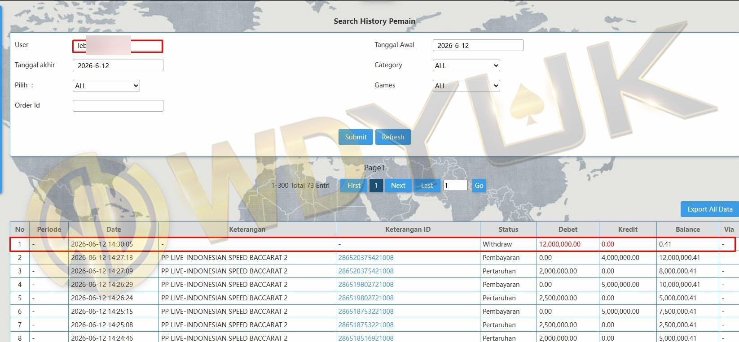Select the date 2026-06-12 14:27:13
Viewport: 739px width, 342px height.
click(102, 258)
